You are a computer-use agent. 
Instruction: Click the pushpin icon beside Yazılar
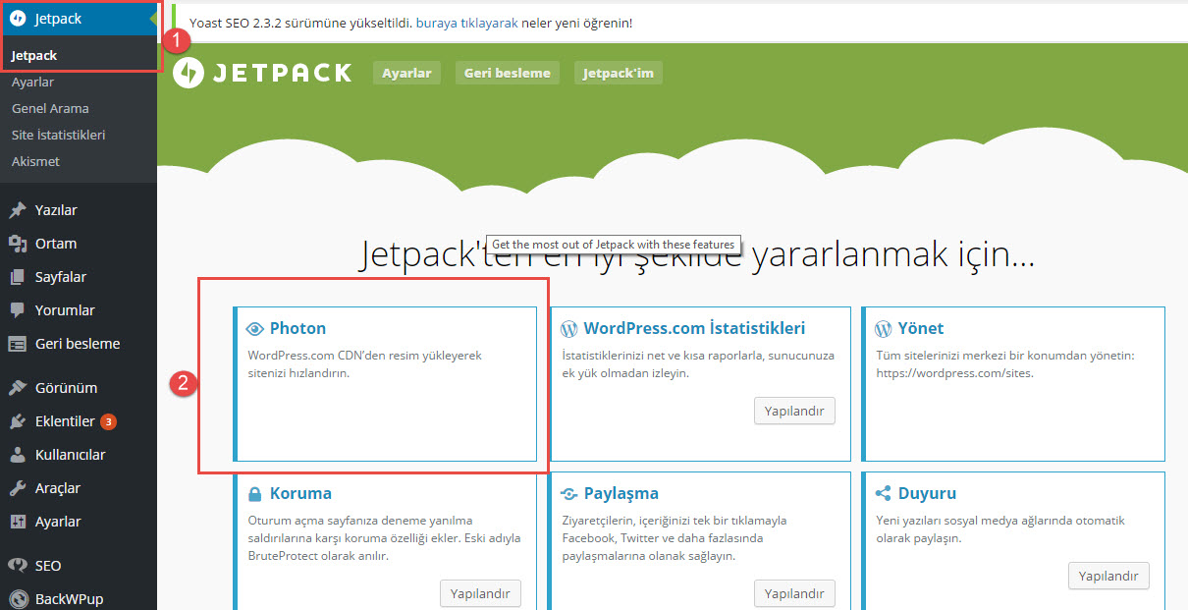pos(17,210)
